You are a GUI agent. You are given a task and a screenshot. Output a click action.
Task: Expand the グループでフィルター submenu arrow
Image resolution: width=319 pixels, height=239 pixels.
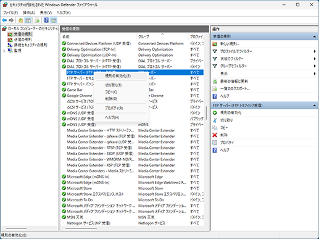click(x=315, y=66)
